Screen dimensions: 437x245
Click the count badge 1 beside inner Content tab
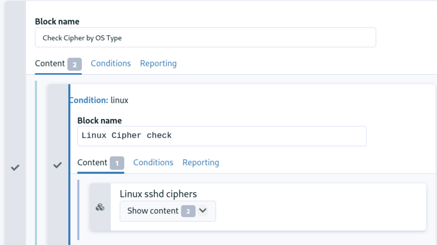click(117, 163)
